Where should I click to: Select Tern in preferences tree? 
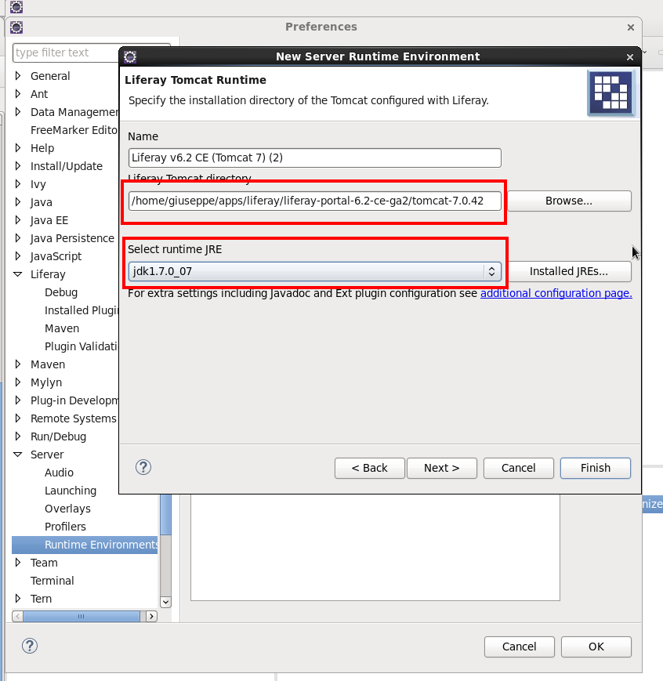(x=41, y=599)
